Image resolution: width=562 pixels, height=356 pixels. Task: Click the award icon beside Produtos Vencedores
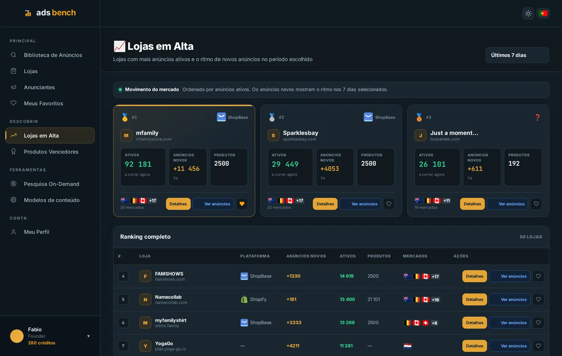pos(13,151)
